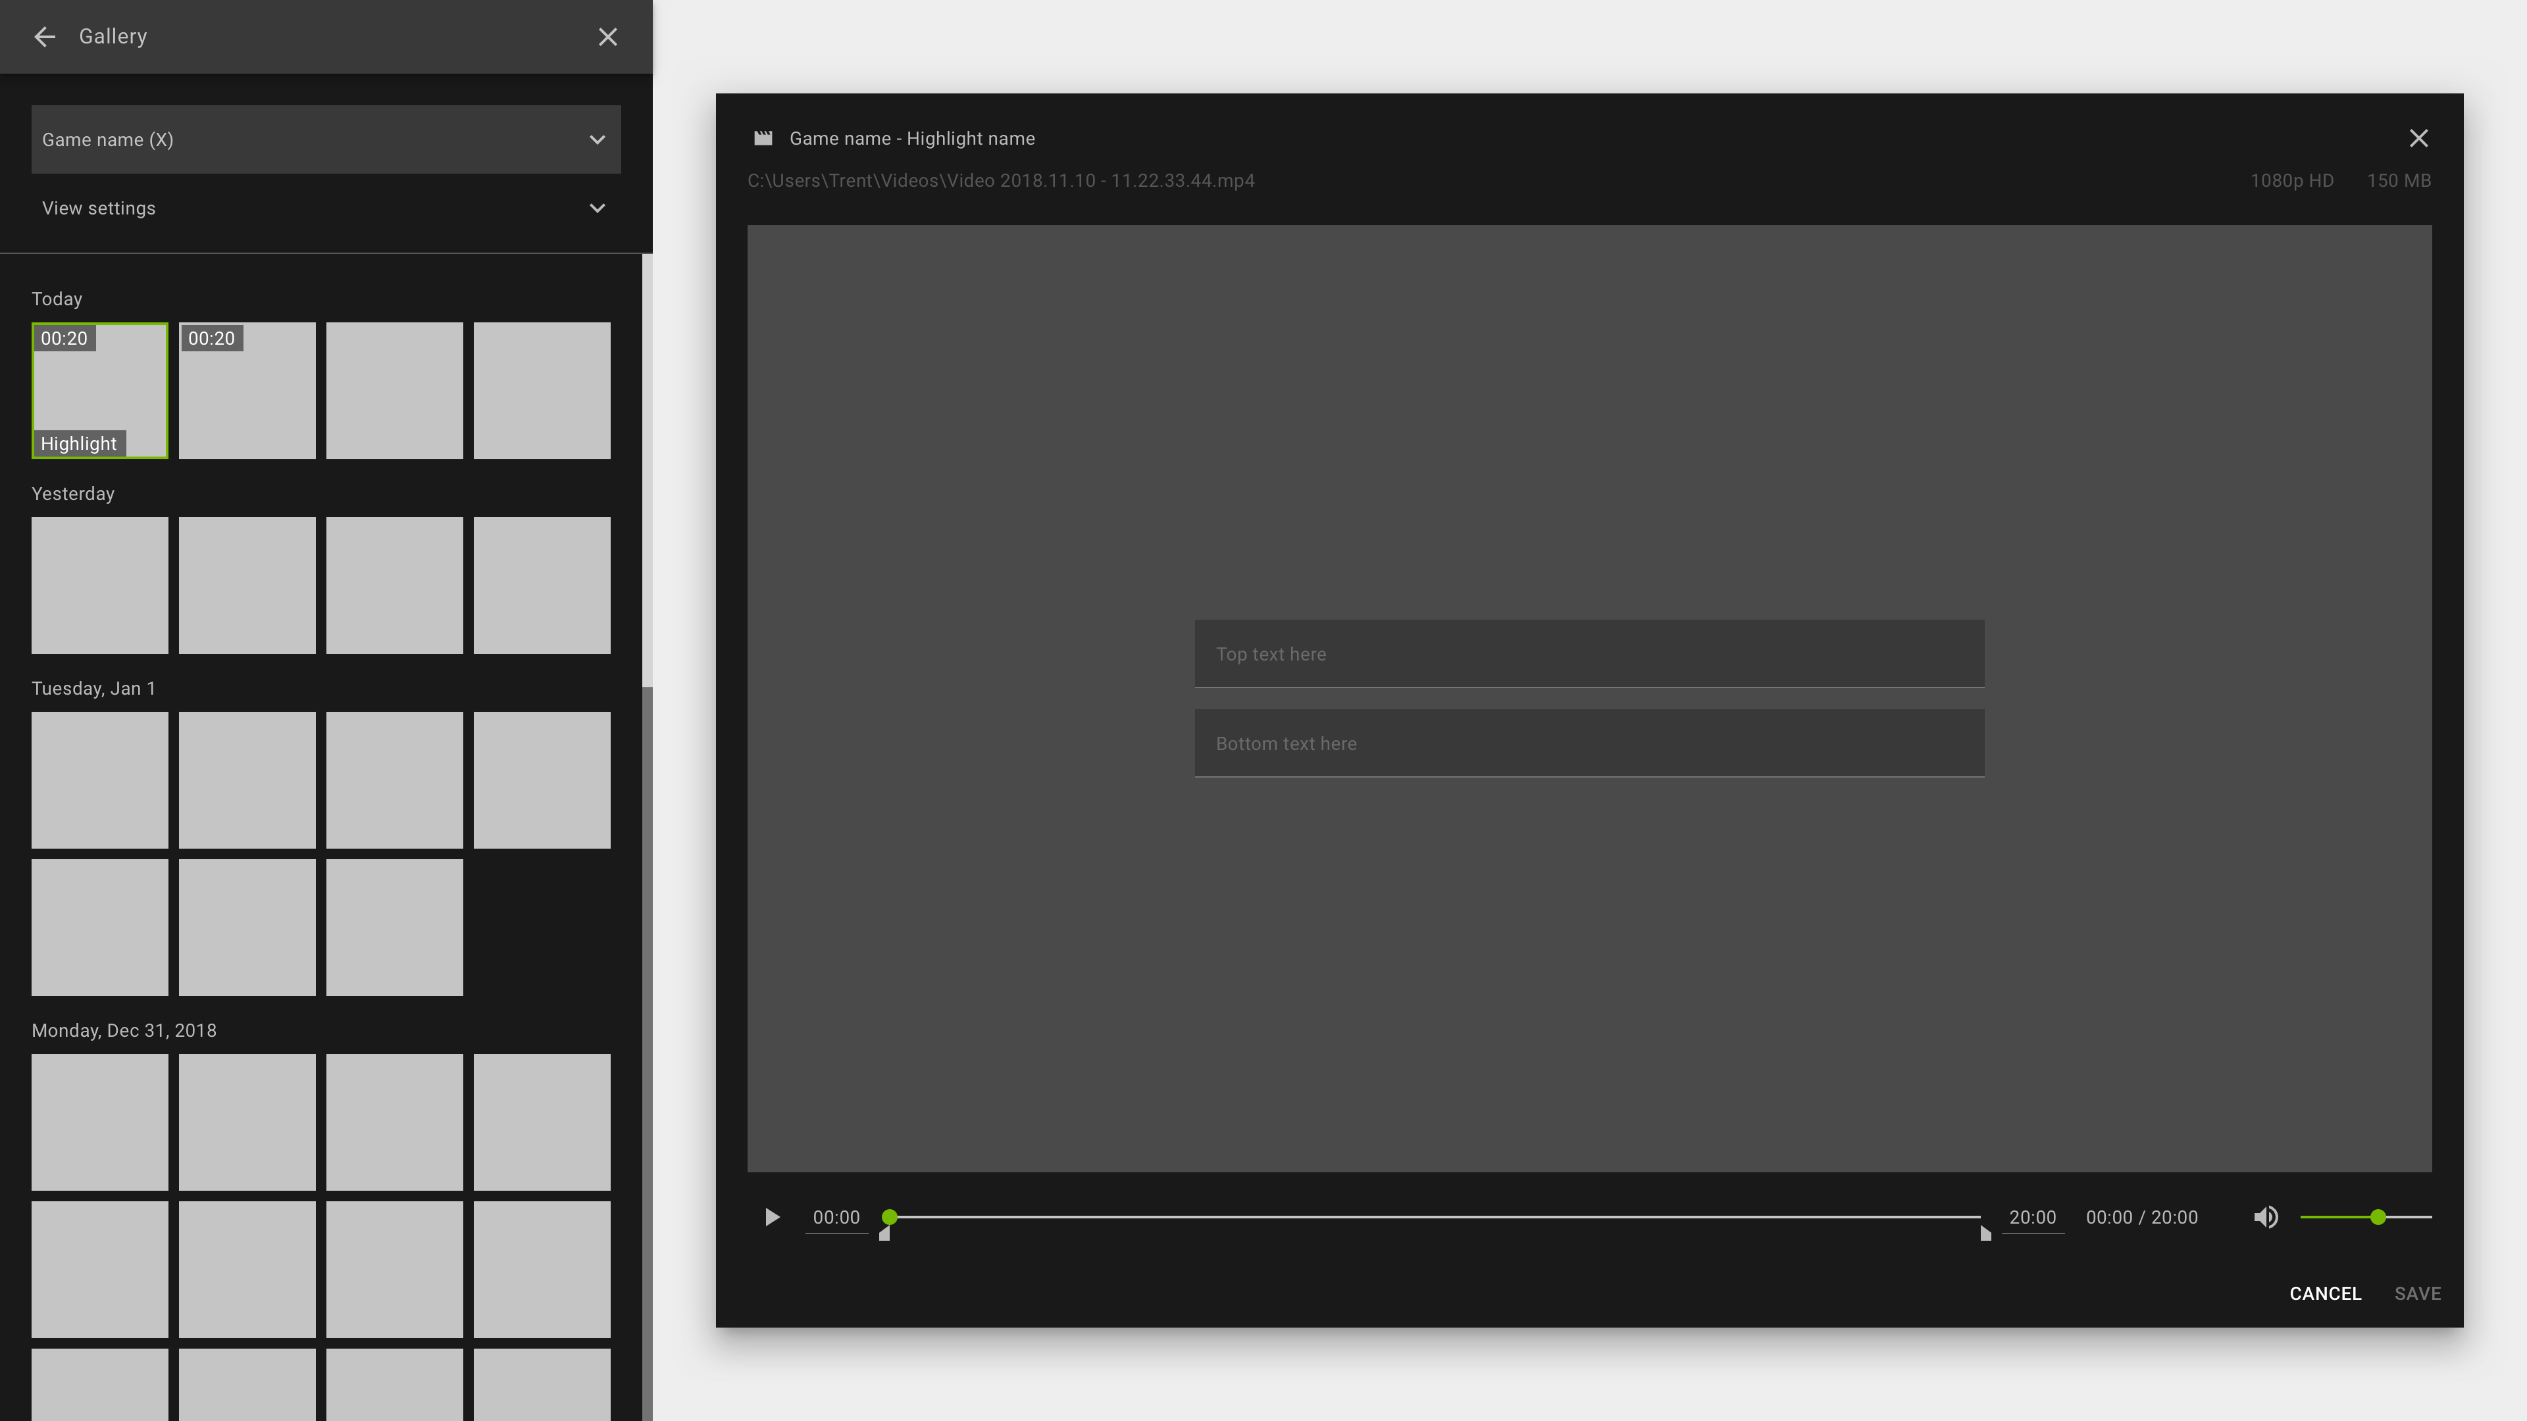The width and height of the screenshot is (2527, 1421).
Task: Open the Game name (X) dropdown
Action: (326, 139)
